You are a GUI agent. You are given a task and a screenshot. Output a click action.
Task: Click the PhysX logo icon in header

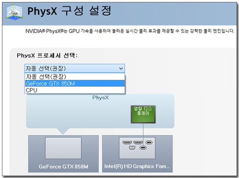point(14,11)
